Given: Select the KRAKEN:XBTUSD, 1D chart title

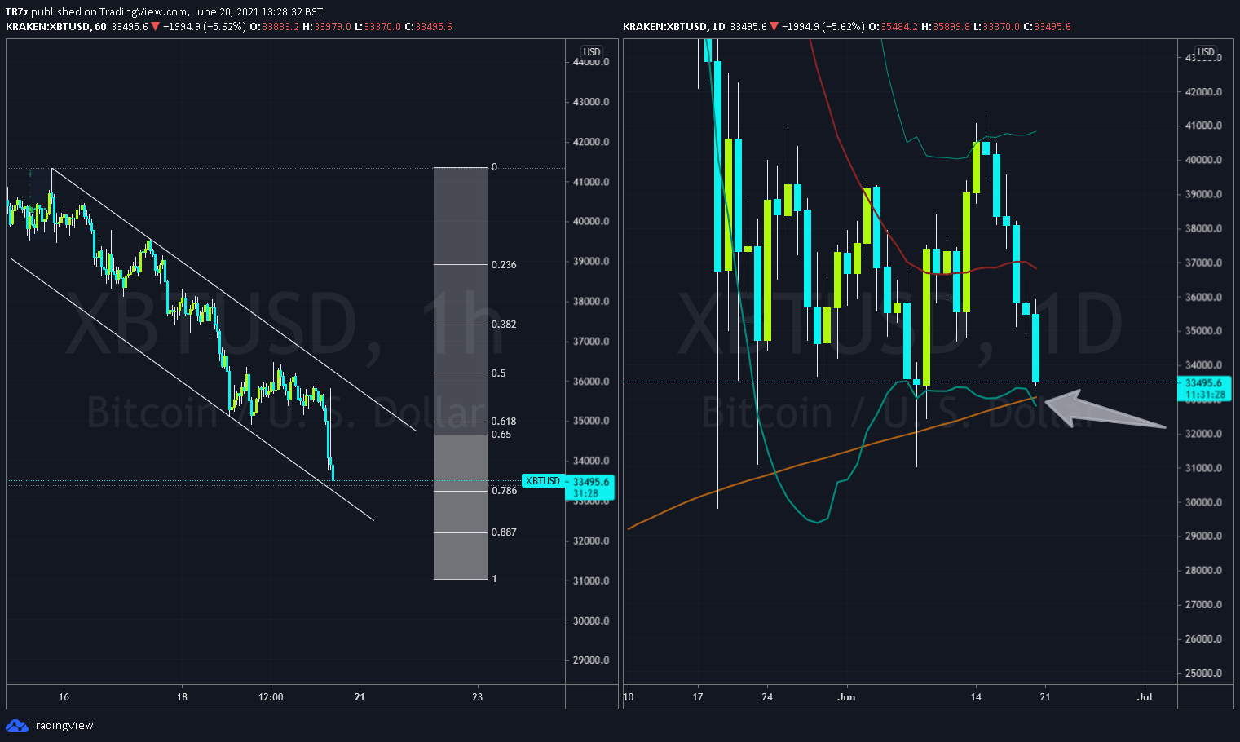Looking at the screenshot, I should (674, 27).
